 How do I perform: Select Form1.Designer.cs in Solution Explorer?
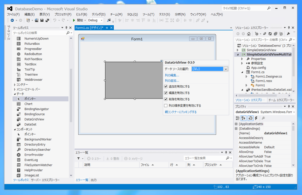pos(269,77)
